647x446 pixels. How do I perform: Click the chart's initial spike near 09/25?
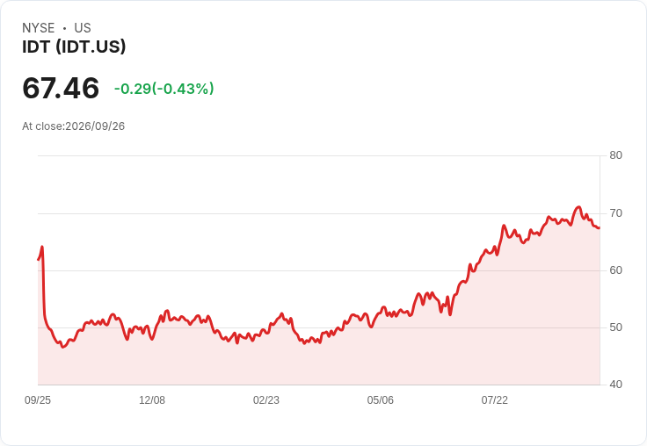pyautogui.click(x=42, y=247)
